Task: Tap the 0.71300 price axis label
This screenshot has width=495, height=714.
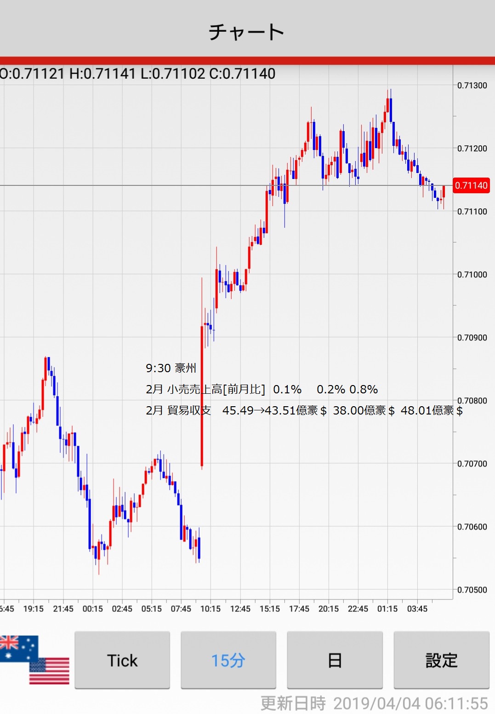Action: coord(472,86)
